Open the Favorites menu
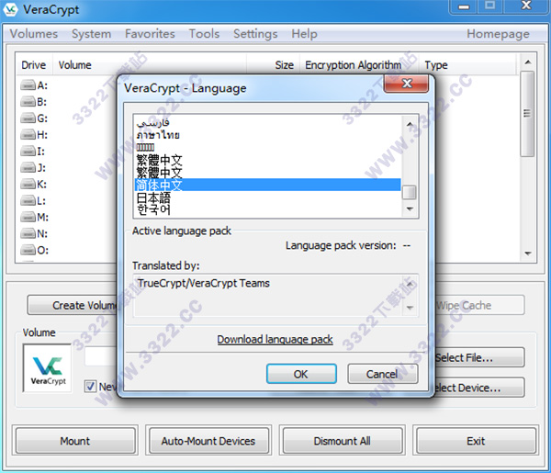 (x=150, y=34)
